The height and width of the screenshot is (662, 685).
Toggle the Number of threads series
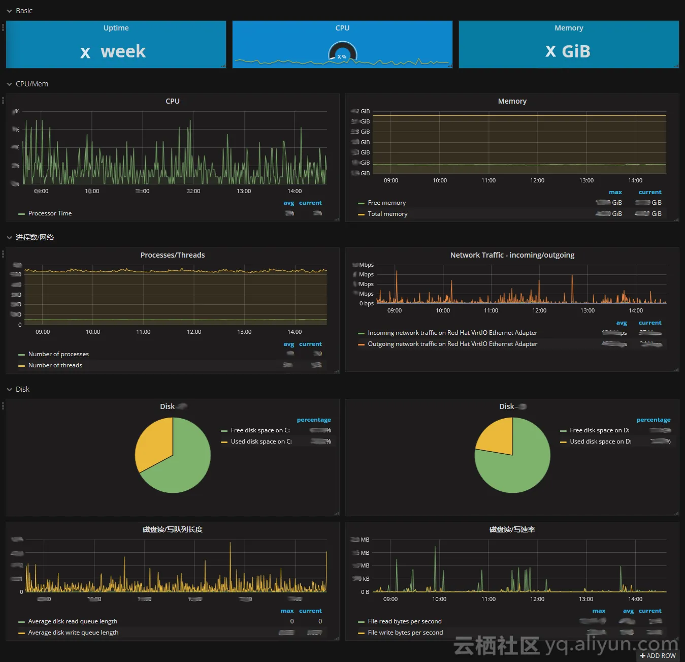click(x=55, y=365)
